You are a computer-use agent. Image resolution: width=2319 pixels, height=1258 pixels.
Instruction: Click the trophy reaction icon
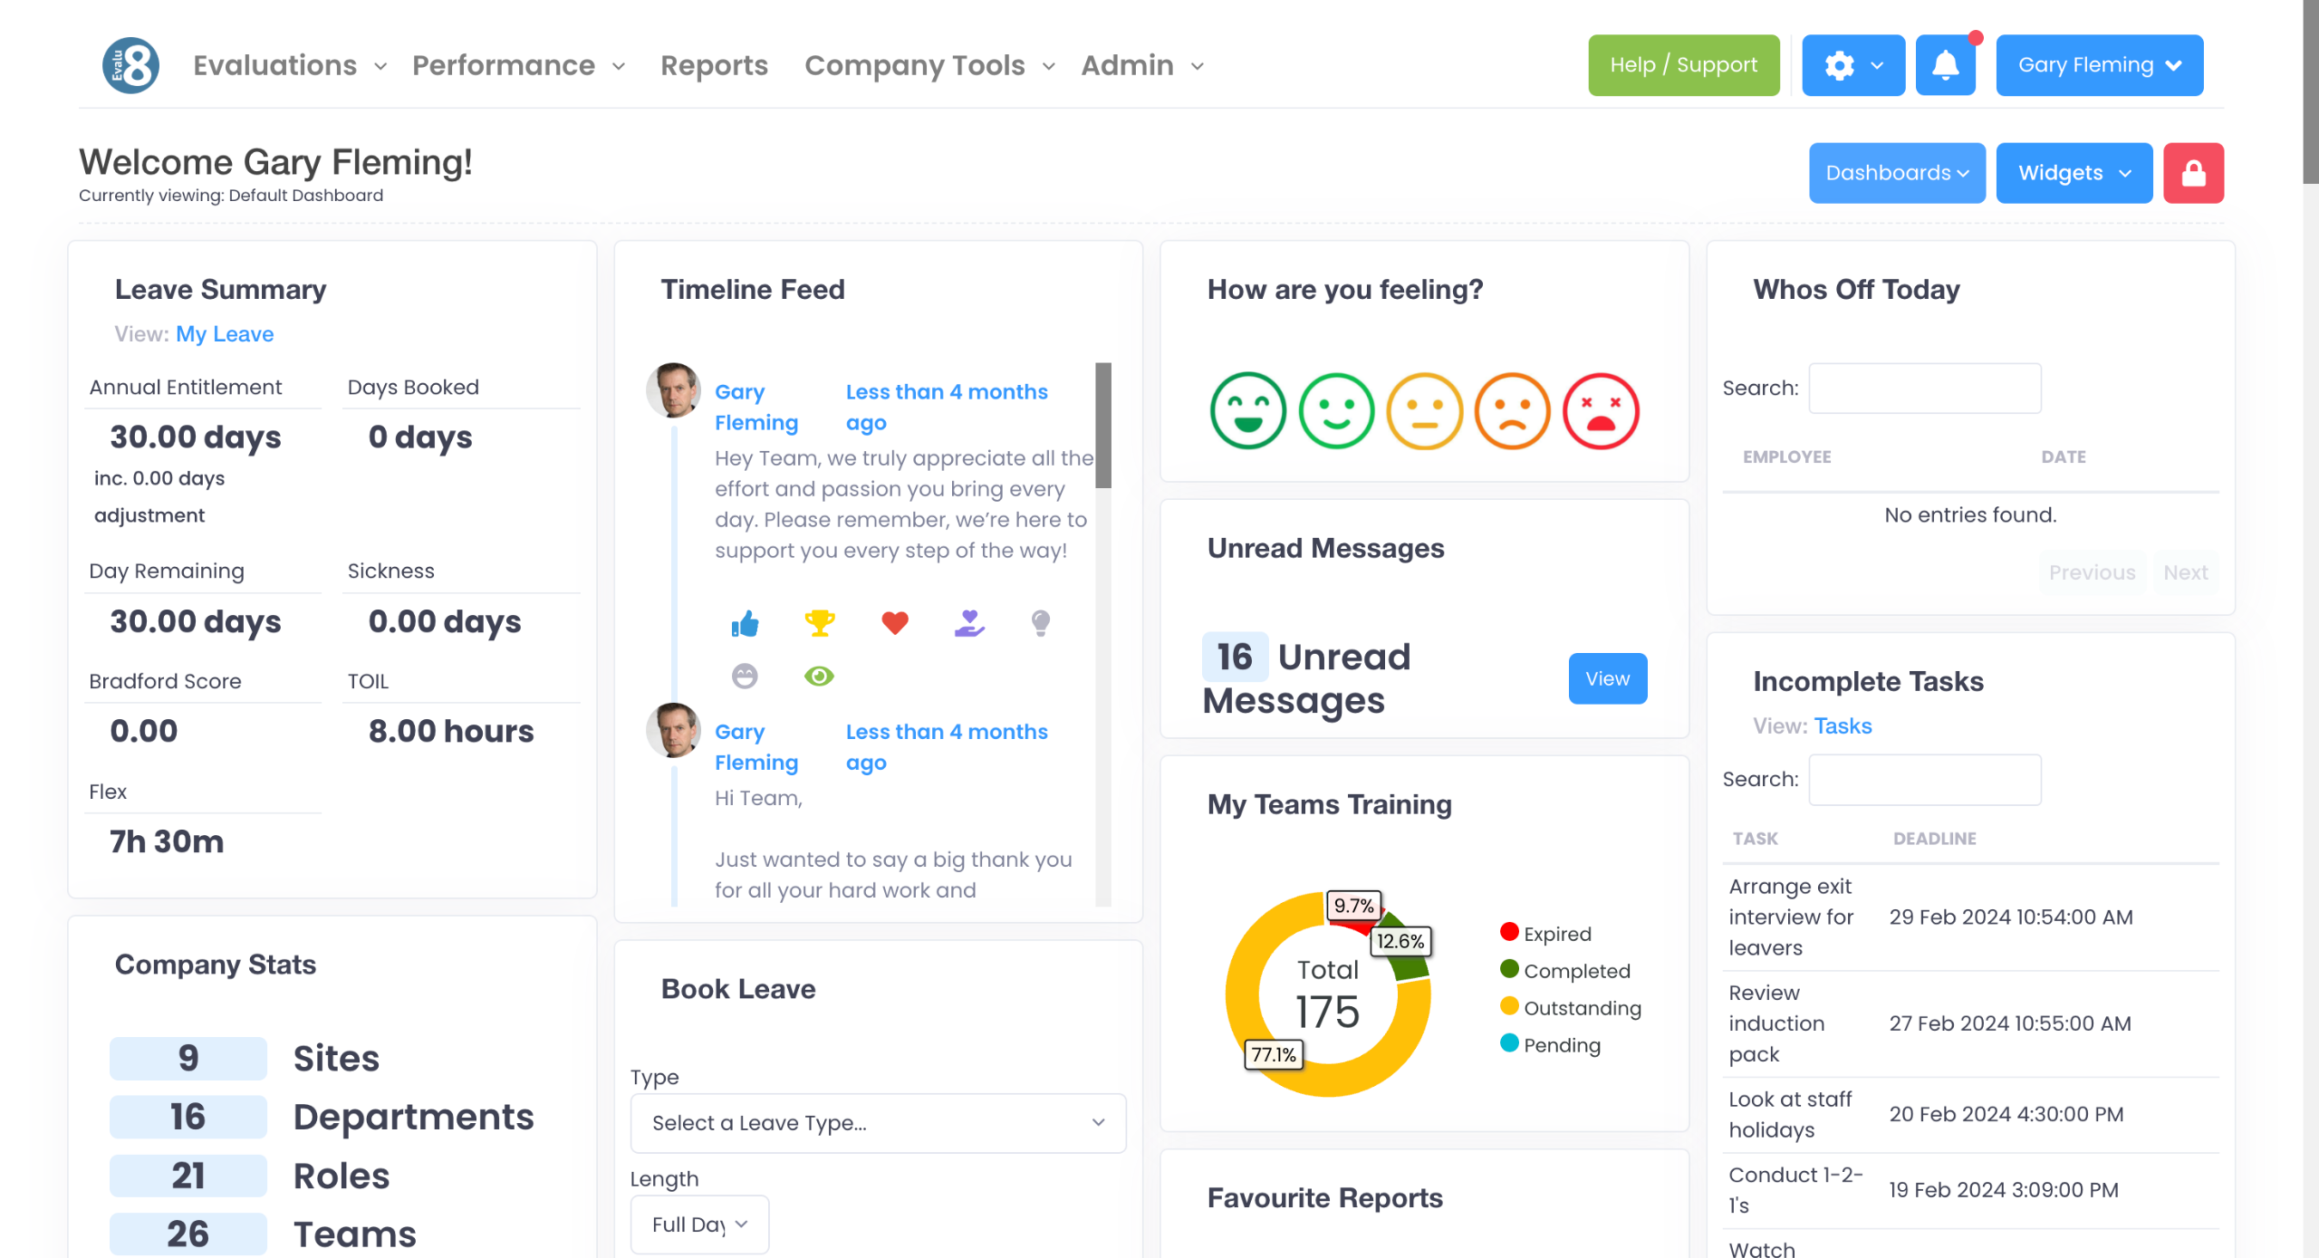tap(819, 623)
